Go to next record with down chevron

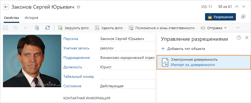244,7
